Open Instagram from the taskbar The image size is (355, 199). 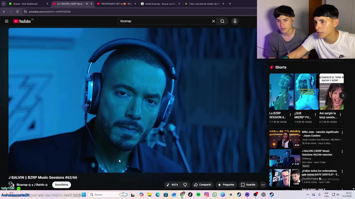(206, 195)
